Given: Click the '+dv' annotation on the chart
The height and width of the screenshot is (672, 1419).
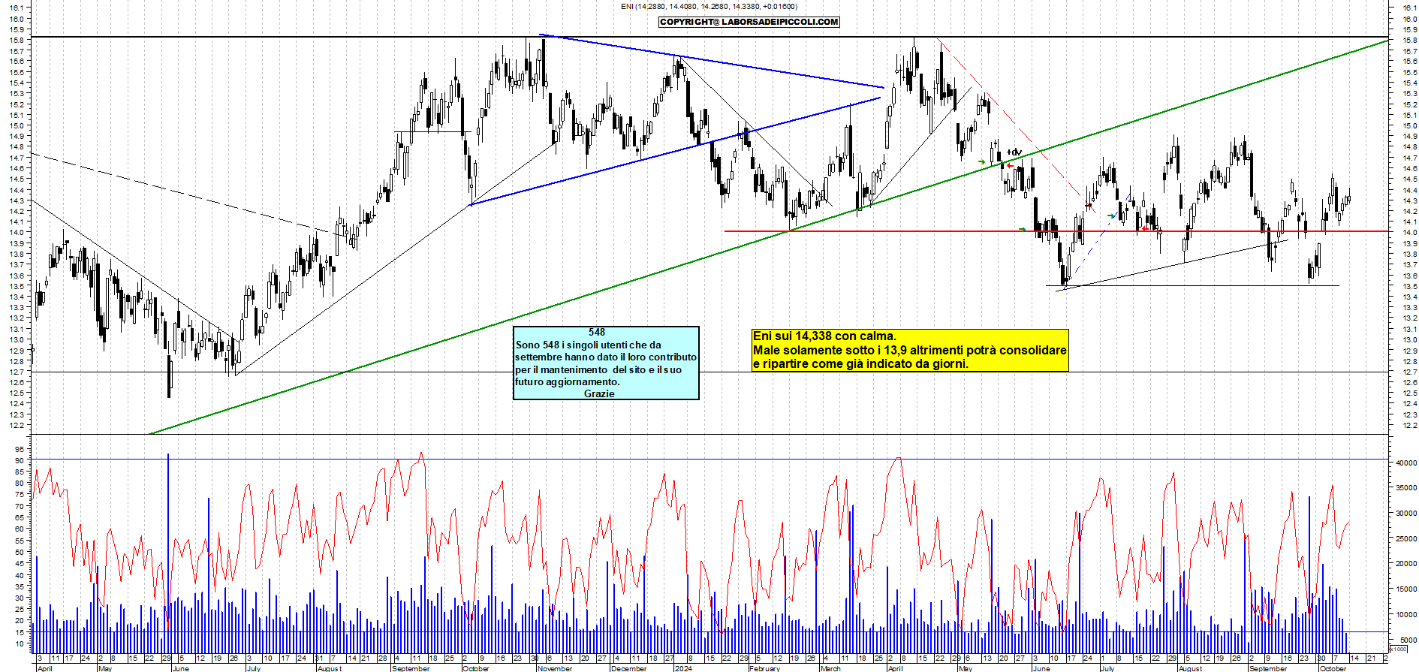Looking at the screenshot, I should coord(1014,152).
